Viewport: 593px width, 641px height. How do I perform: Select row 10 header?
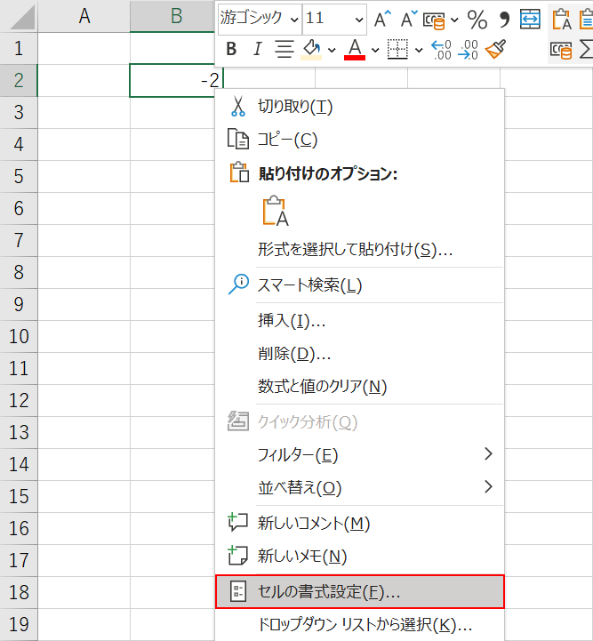(x=19, y=336)
